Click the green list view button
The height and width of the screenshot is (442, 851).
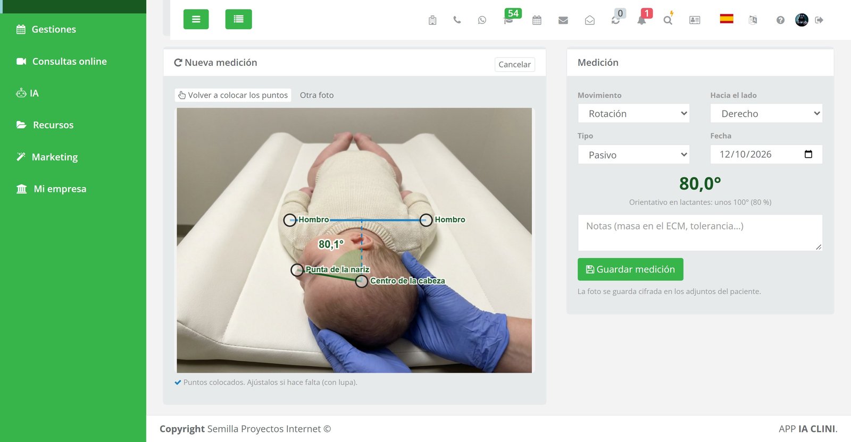click(x=238, y=19)
